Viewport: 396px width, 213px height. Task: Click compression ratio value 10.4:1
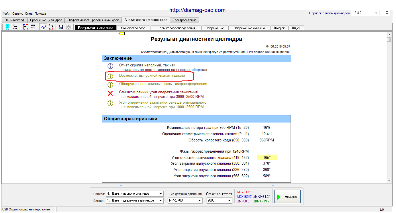pos(267,134)
